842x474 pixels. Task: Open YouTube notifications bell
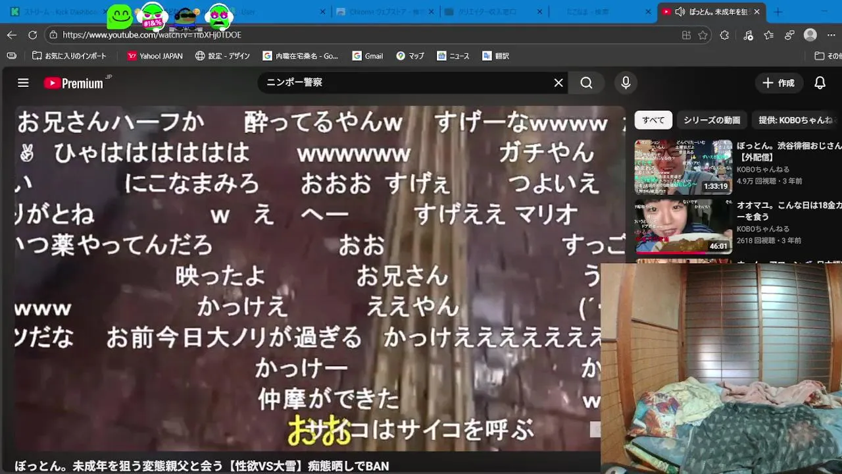click(x=820, y=83)
